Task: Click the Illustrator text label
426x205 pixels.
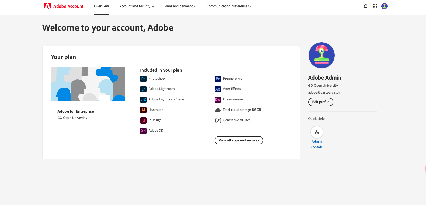Action: click(x=155, y=110)
